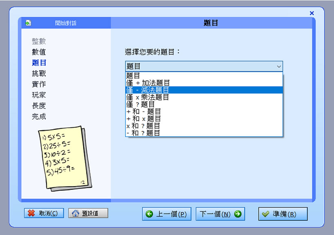Open 挑戰 step in sidebar
The height and width of the screenshot is (235, 334).
39,73
